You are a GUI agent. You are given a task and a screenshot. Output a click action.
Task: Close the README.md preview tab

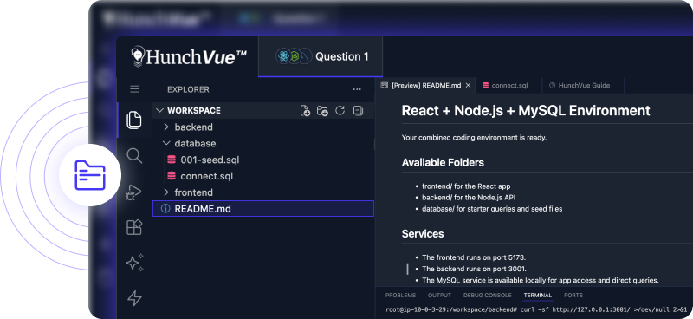468,86
